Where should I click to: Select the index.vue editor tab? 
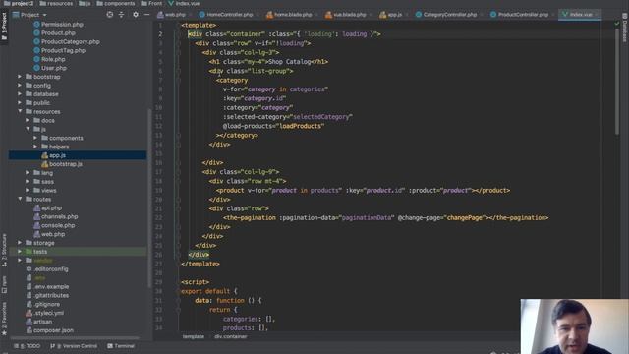click(x=580, y=15)
